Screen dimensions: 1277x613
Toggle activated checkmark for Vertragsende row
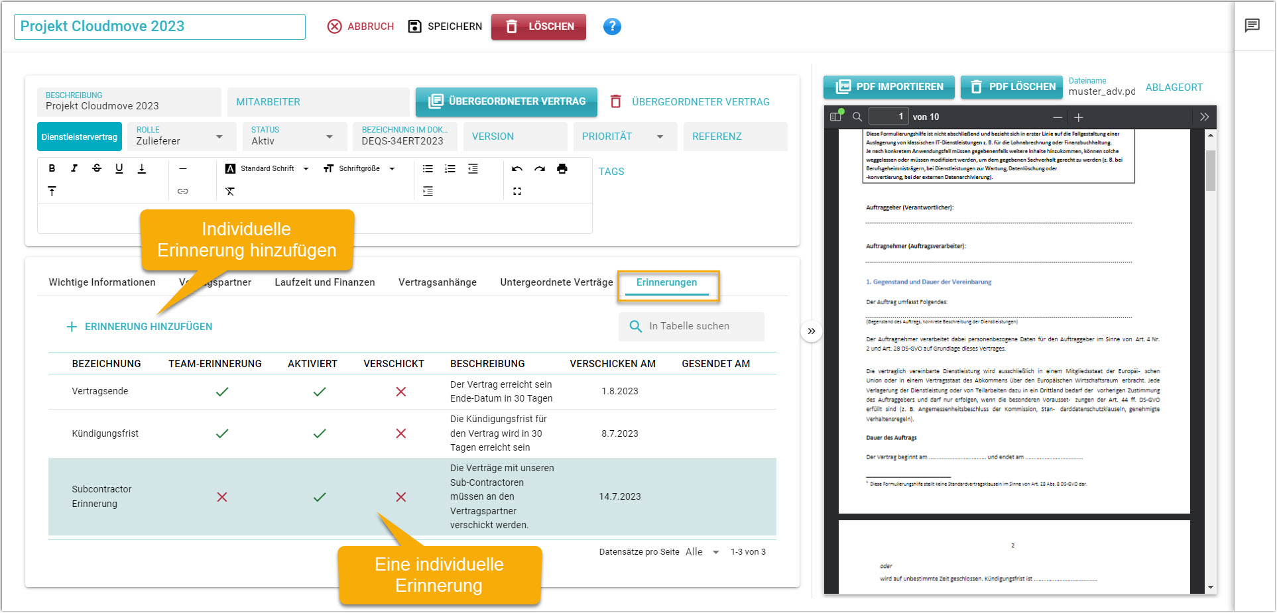320,392
